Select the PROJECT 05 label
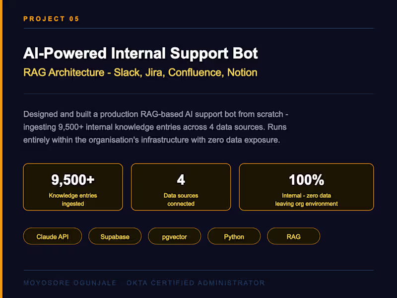 pos(52,19)
